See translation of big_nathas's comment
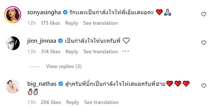This screenshot has height=110, width=210. pyautogui.click(x=101, y=102)
